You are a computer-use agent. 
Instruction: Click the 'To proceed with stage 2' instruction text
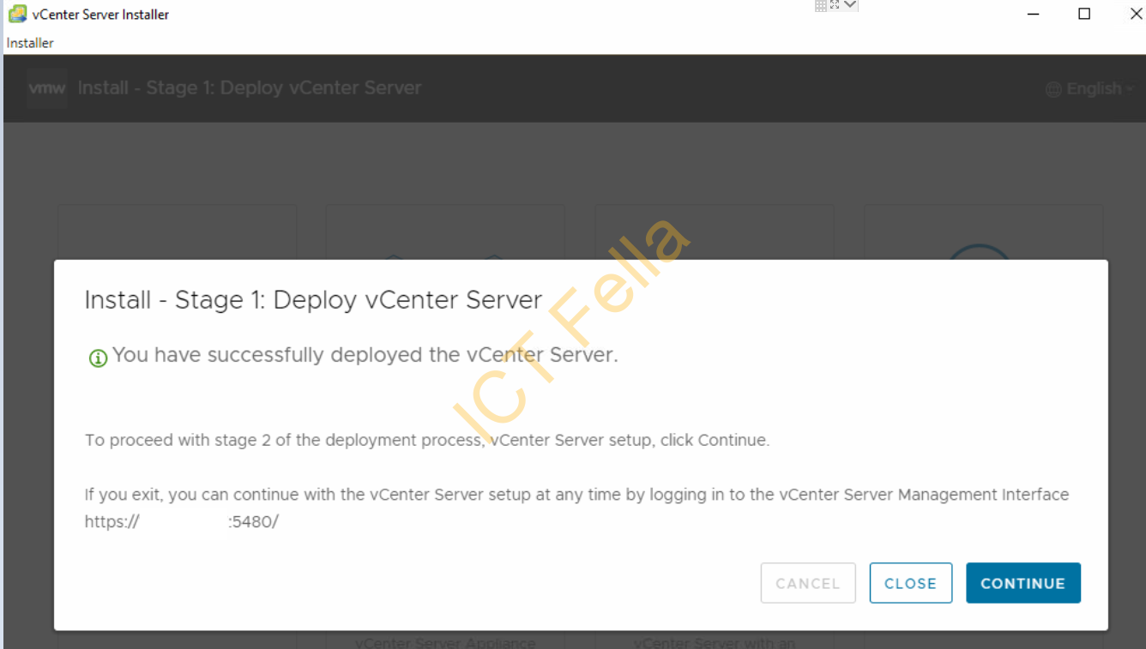pyautogui.click(x=427, y=441)
